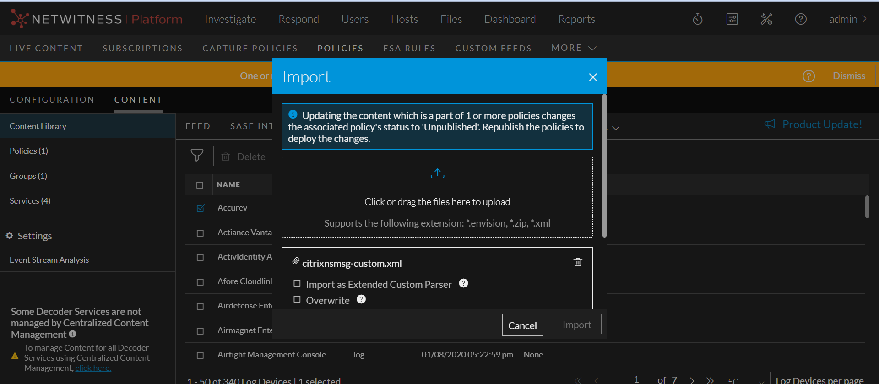This screenshot has height=384, width=879.
Task: Open the timer/jobs stopwatch icon
Action: pos(698,19)
